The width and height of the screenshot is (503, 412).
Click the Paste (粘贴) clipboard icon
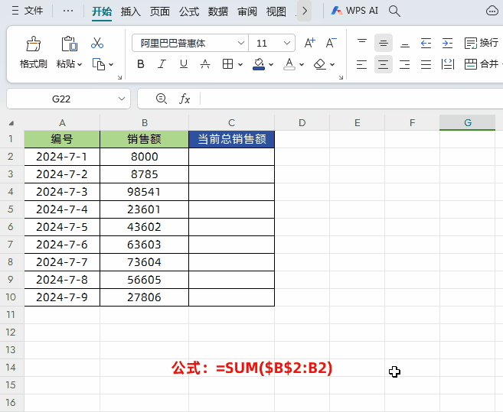(70, 44)
